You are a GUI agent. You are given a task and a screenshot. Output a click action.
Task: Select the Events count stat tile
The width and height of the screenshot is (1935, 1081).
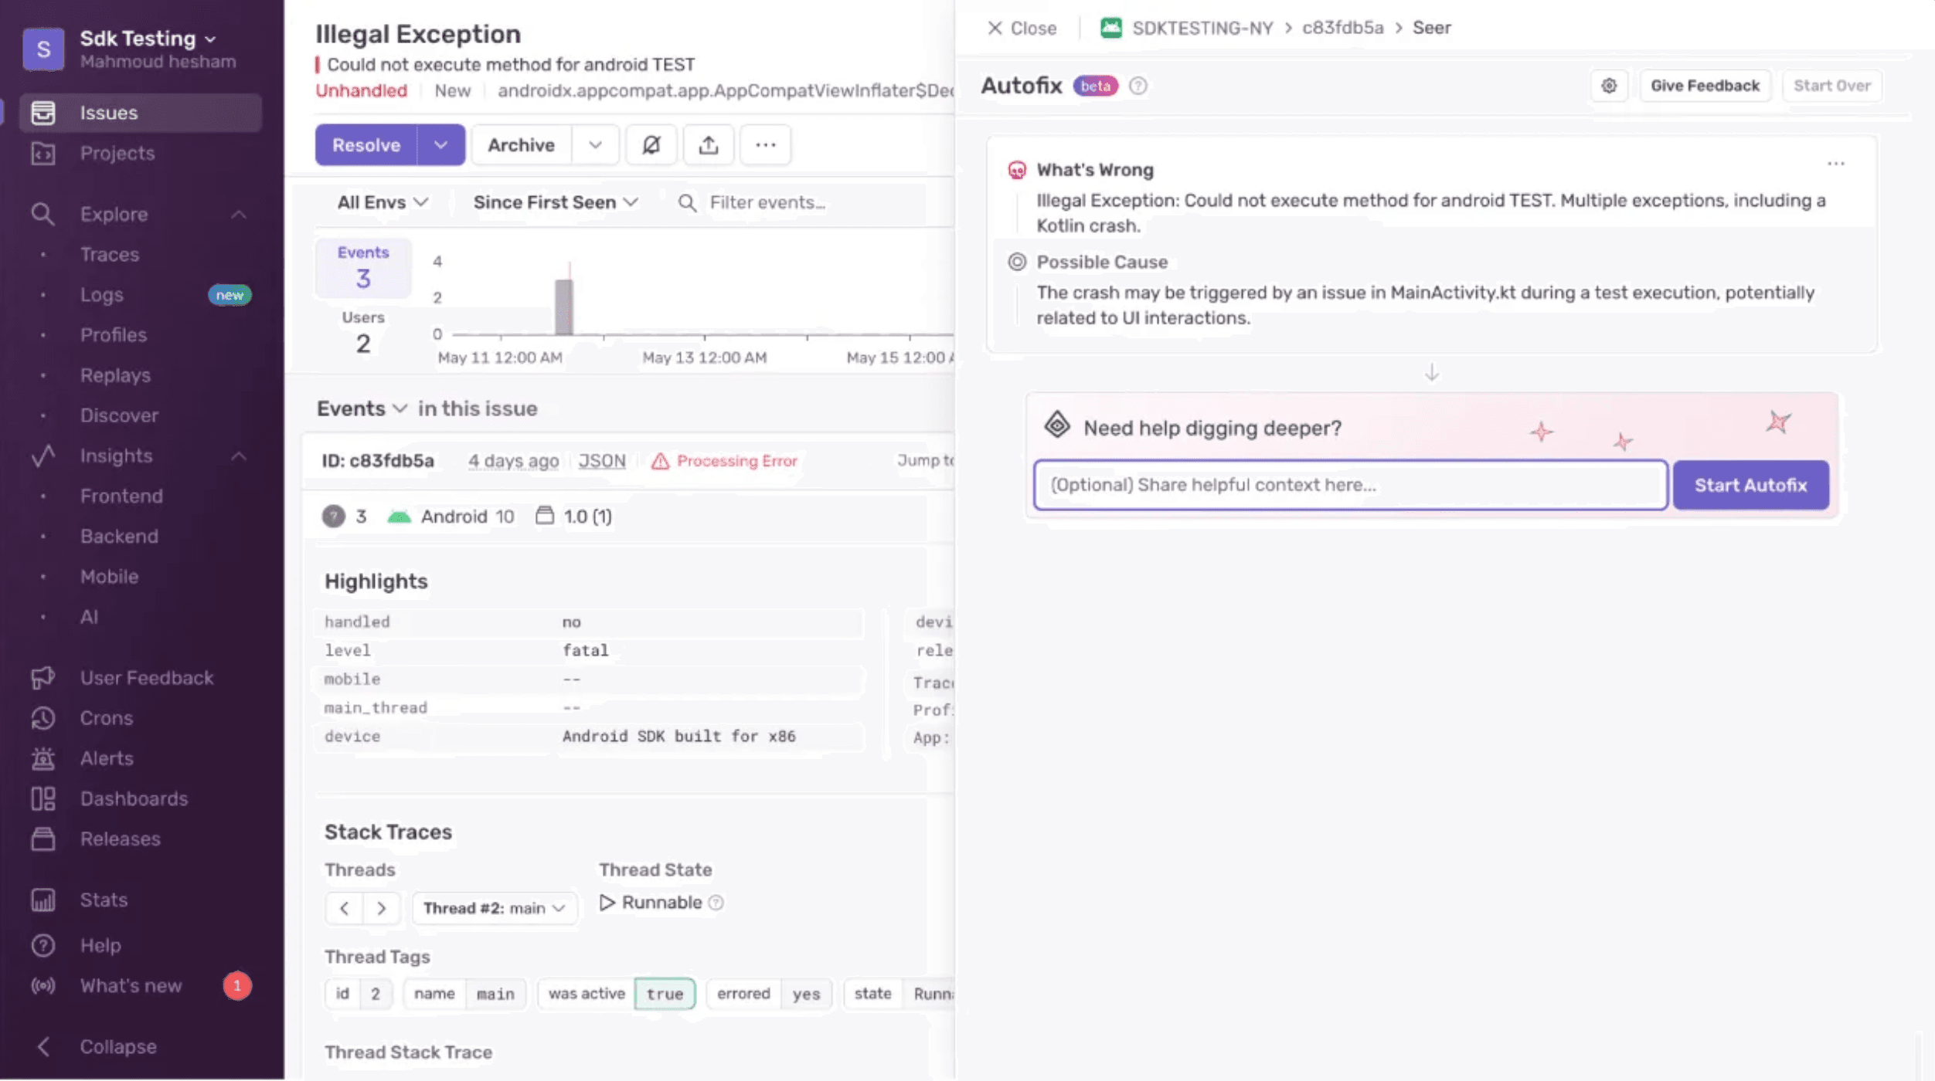(362, 267)
